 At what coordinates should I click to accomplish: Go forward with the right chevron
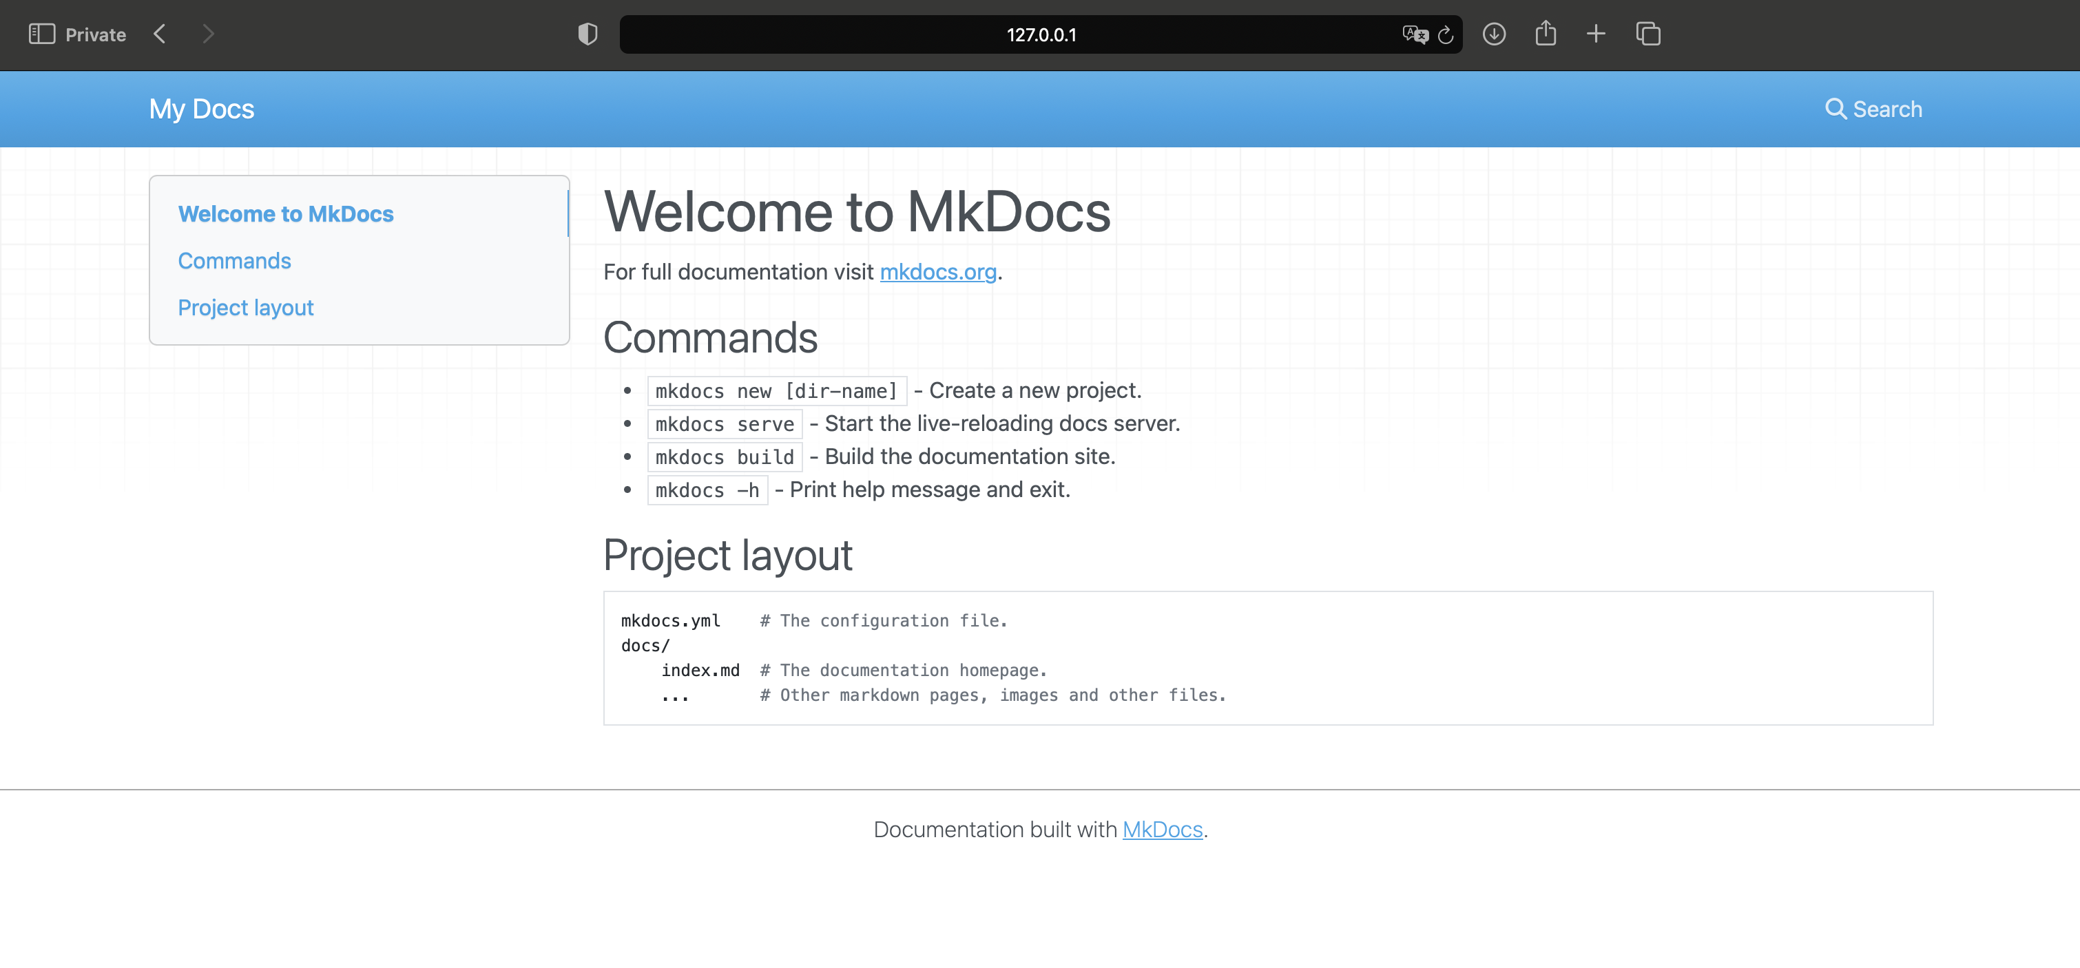[x=208, y=34]
